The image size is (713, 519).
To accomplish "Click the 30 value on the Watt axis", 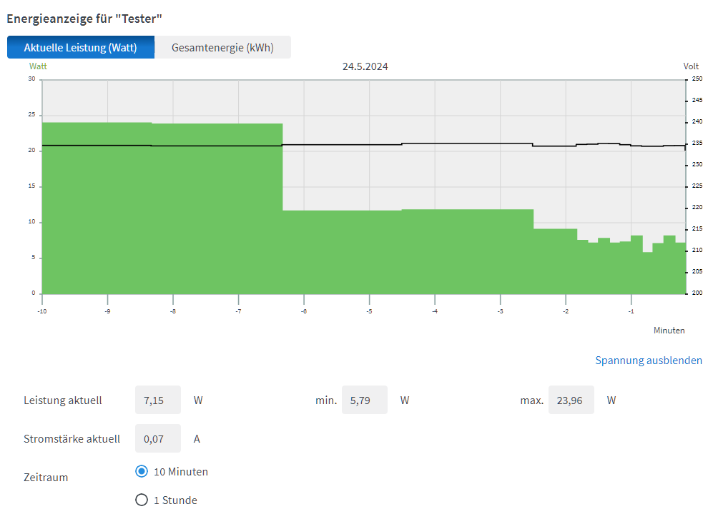I will pos(32,79).
